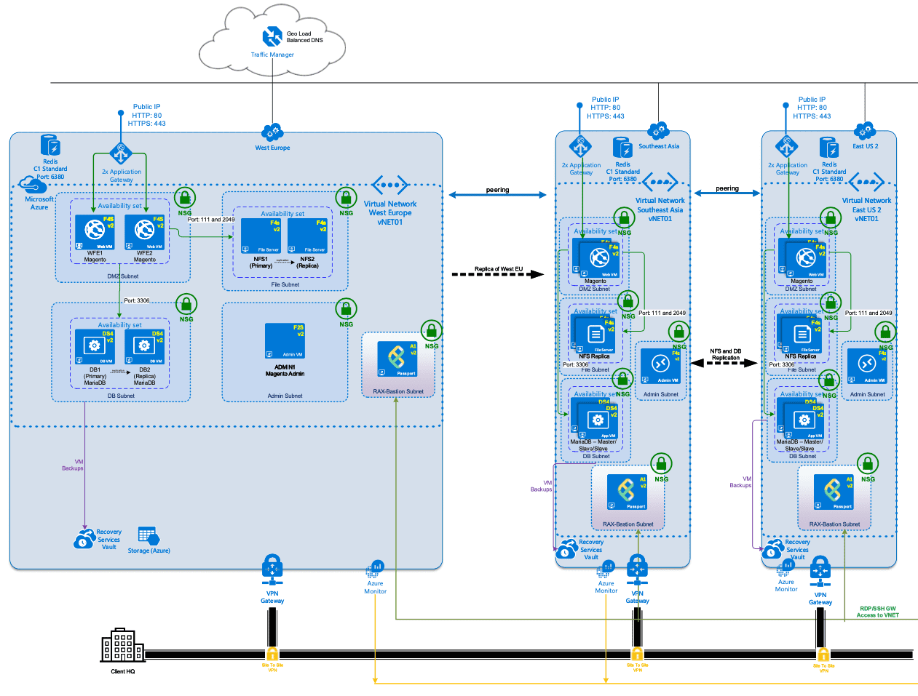Click the Passport icon in Southeast Asia bastion subnet
This screenshot has width=918, height=696.
pos(628,492)
